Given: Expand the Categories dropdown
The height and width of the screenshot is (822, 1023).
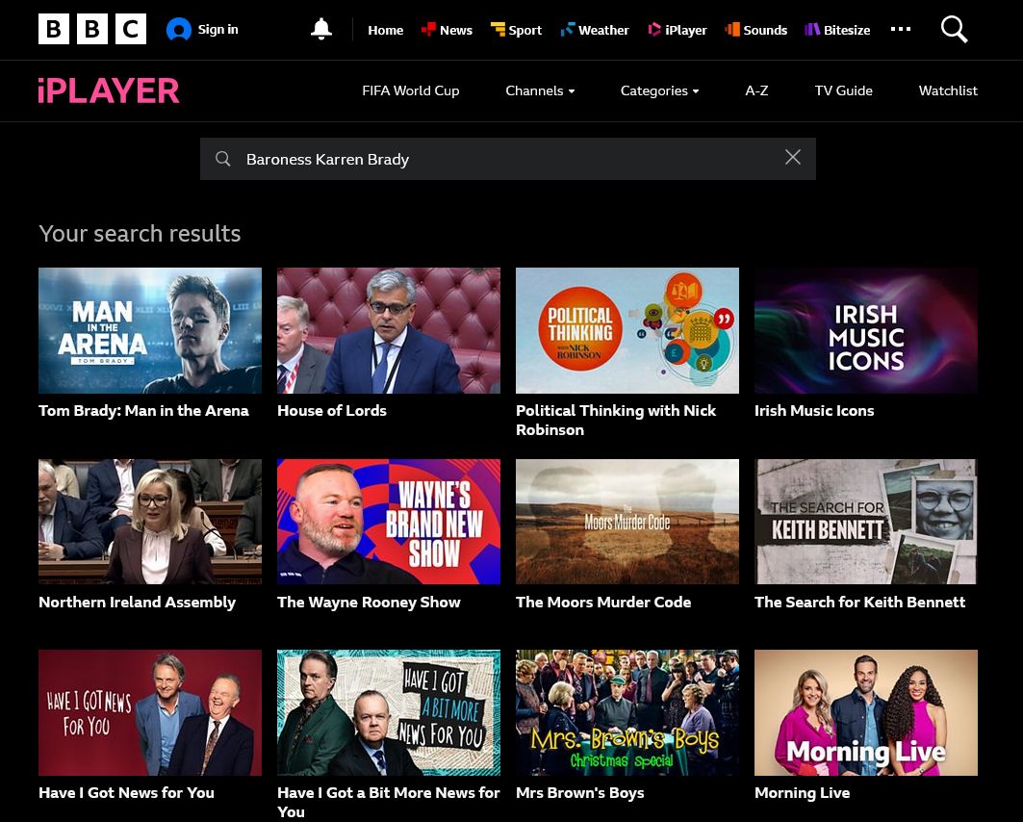Looking at the screenshot, I should coord(659,90).
